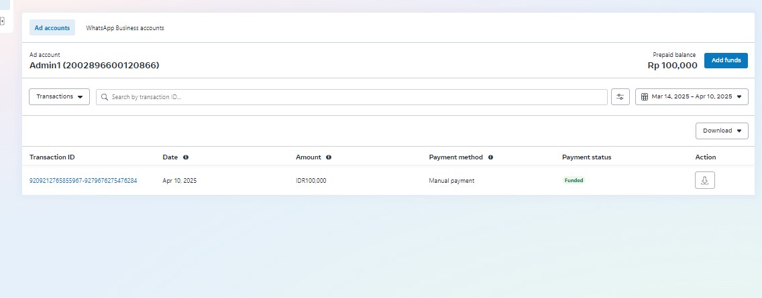Select the Admin1 ad account name
762x298 pixels.
click(x=94, y=66)
